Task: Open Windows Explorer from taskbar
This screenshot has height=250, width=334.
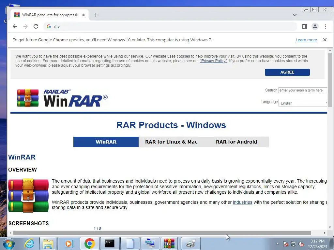Action: tap(48, 243)
